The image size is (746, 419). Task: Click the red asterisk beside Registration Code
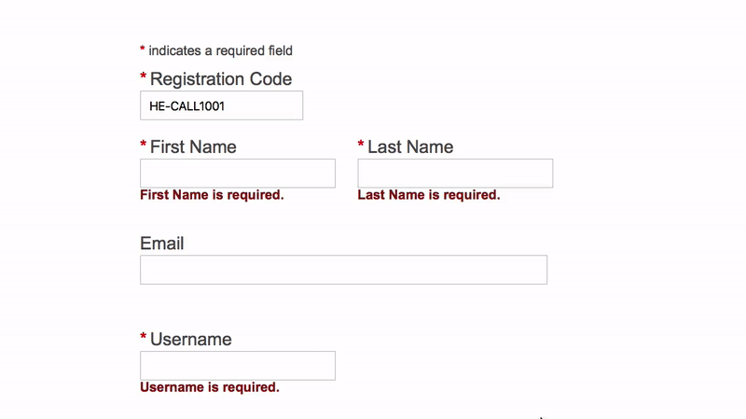[x=144, y=77]
